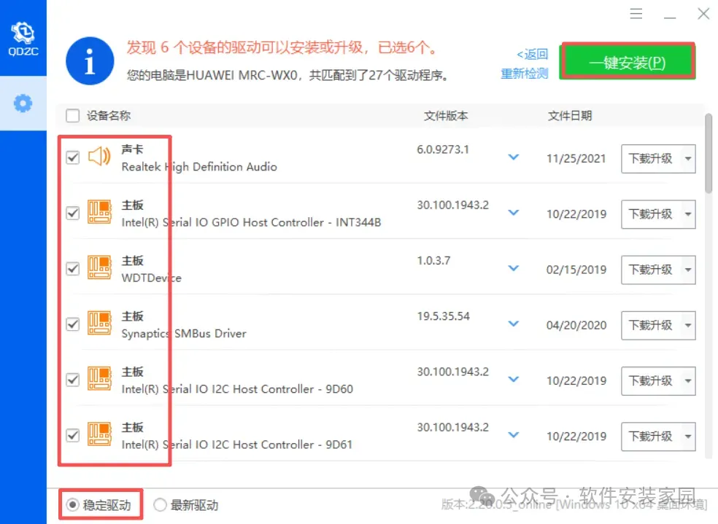The width and height of the screenshot is (718, 524).
Task: Click the 设备名称 column header
Action: [109, 116]
